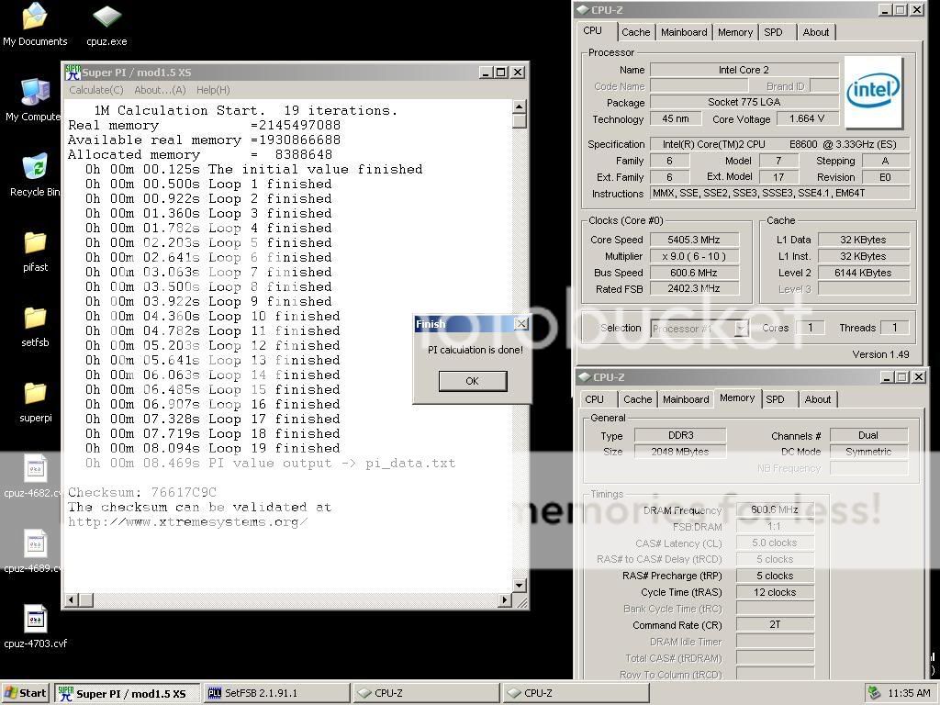This screenshot has width=940, height=705.
Task: Click the Socket 775 LGA package field
Action: tap(744, 102)
